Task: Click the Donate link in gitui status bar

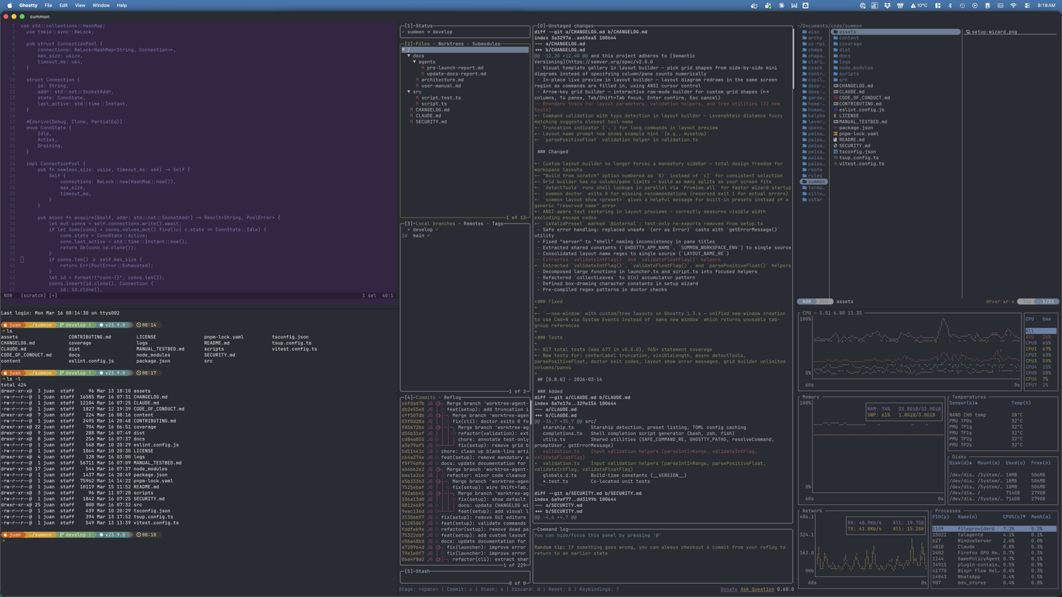Action: tap(729, 589)
